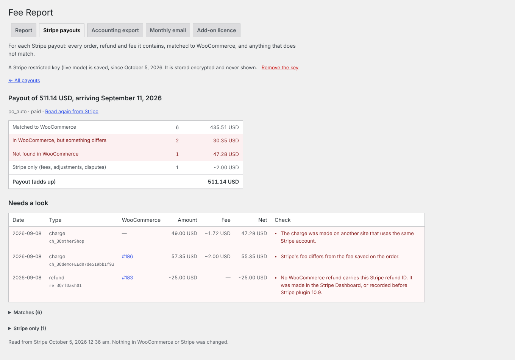
Task: Click 'Read again from Stripe' link
Action: tap(72, 112)
